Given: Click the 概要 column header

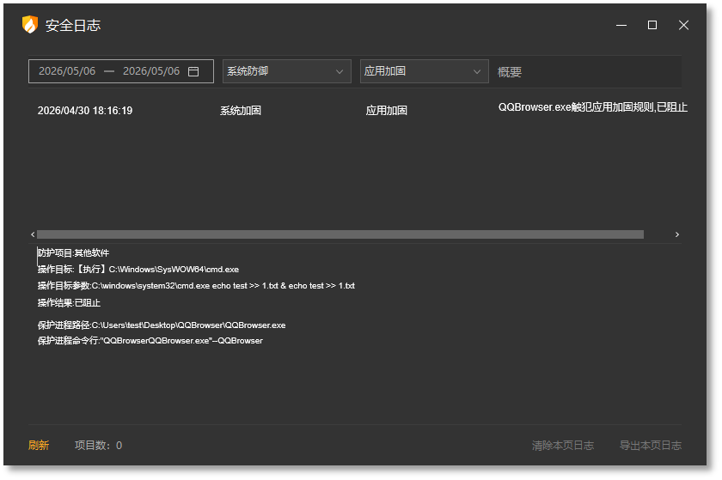Looking at the screenshot, I should click(509, 72).
